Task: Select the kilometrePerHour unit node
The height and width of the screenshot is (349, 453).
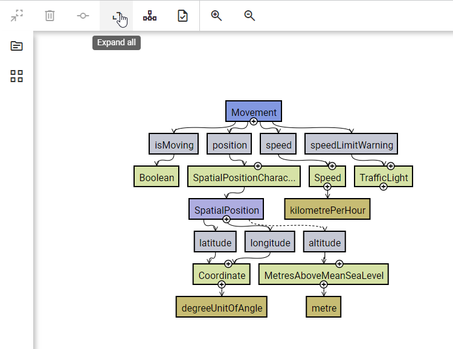Action: 327,210
